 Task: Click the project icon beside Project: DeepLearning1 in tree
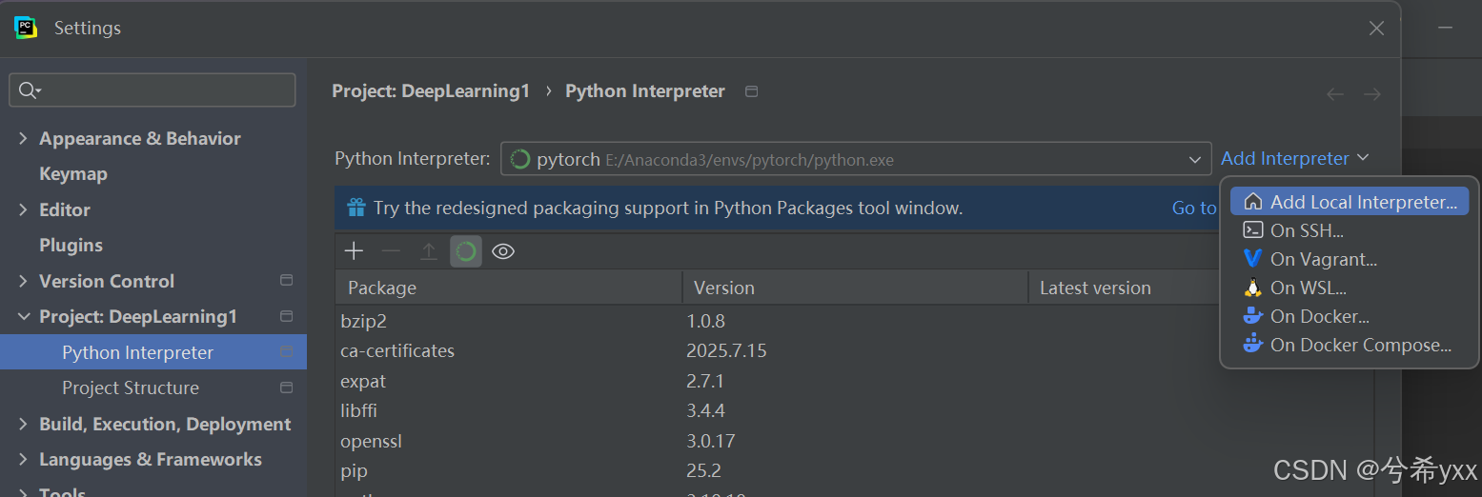point(286,316)
